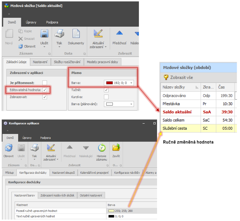
Task: Click the black swatch 0; 0; 0
Action: click(111, 216)
